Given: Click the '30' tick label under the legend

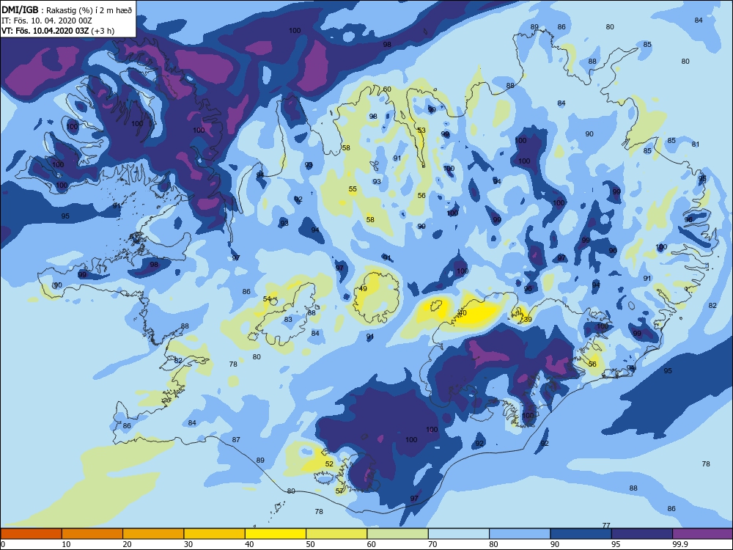Looking at the screenshot, I should pos(188,544).
